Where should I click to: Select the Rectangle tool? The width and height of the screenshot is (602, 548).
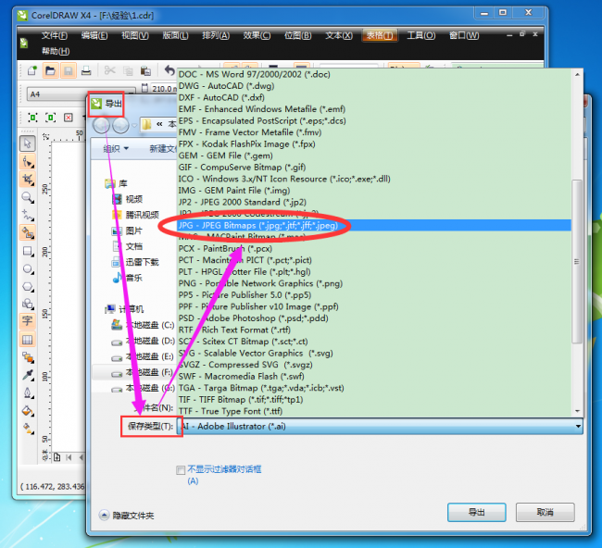28,251
